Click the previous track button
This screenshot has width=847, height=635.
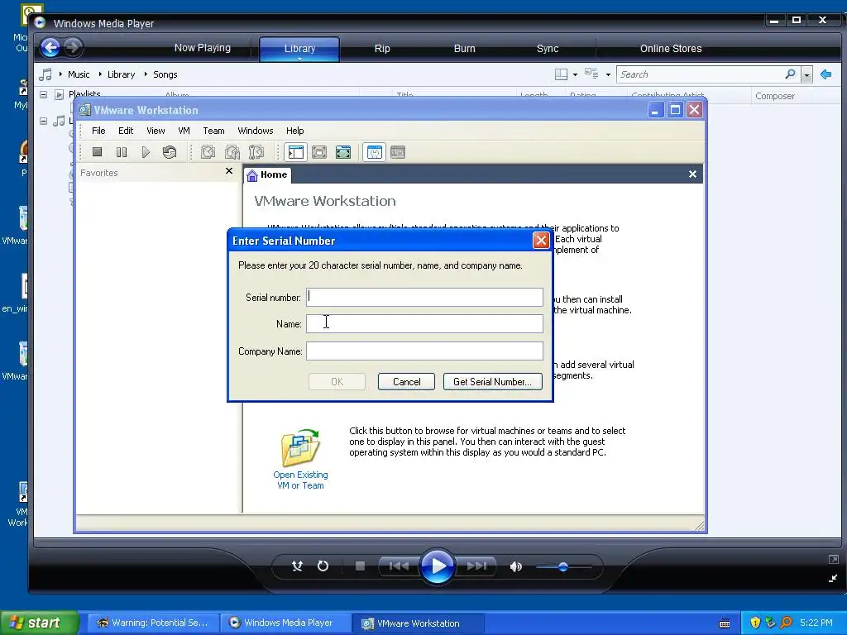(x=400, y=566)
